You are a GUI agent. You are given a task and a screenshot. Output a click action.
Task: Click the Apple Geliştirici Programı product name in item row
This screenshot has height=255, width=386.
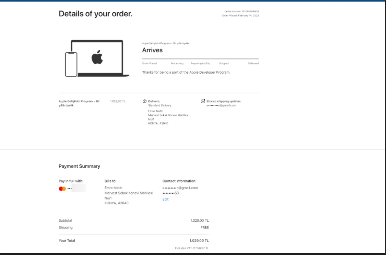(x=79, y=103)
